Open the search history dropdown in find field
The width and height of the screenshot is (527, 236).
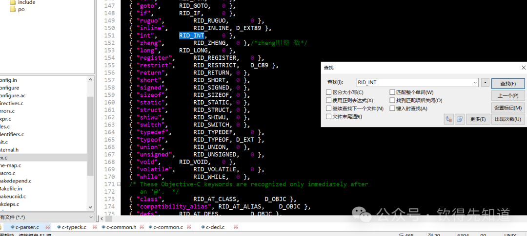[x=475, y=82]
